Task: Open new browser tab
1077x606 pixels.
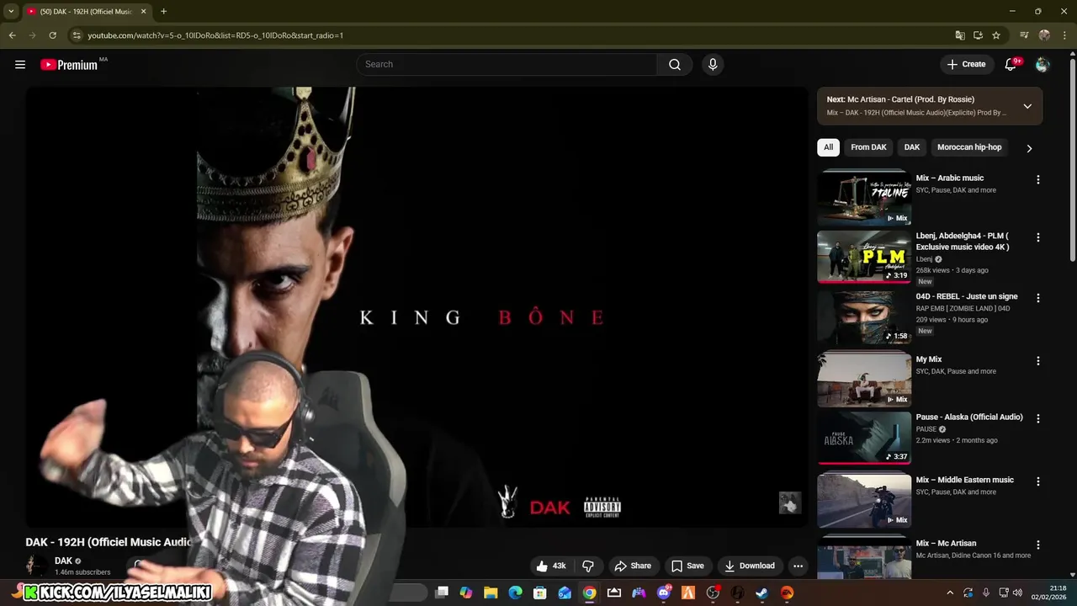Action: pyautogui.click(x=163, y=12)
